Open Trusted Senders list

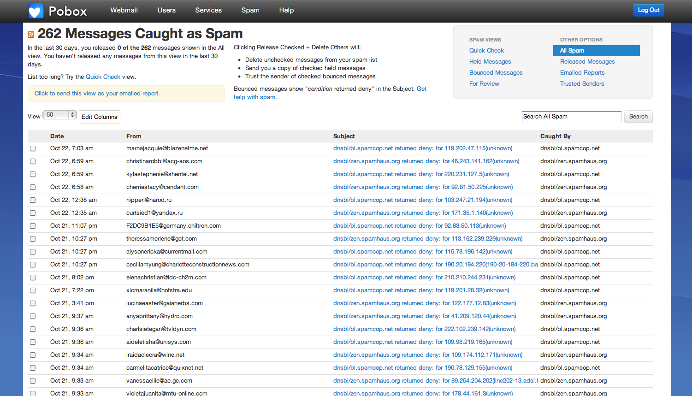(582, 84)
